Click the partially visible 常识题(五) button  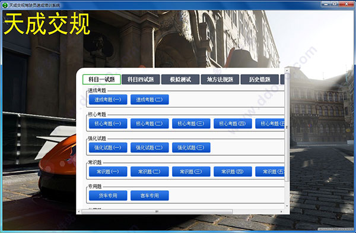(x=270, y=172)
